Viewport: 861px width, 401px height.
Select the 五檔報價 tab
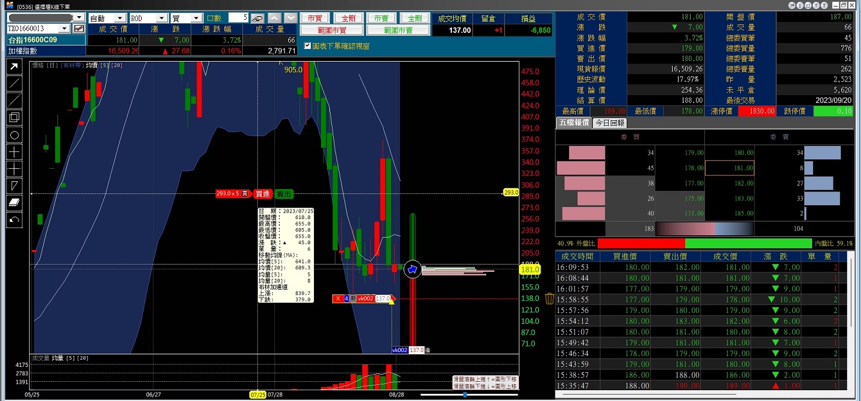(573, 123)
